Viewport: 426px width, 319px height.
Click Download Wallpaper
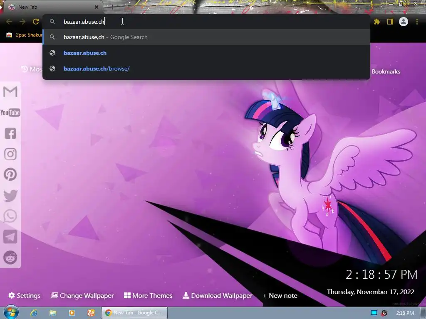[x=217, y=295]
